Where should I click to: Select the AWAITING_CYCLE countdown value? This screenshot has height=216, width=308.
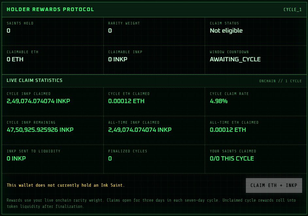235,59
